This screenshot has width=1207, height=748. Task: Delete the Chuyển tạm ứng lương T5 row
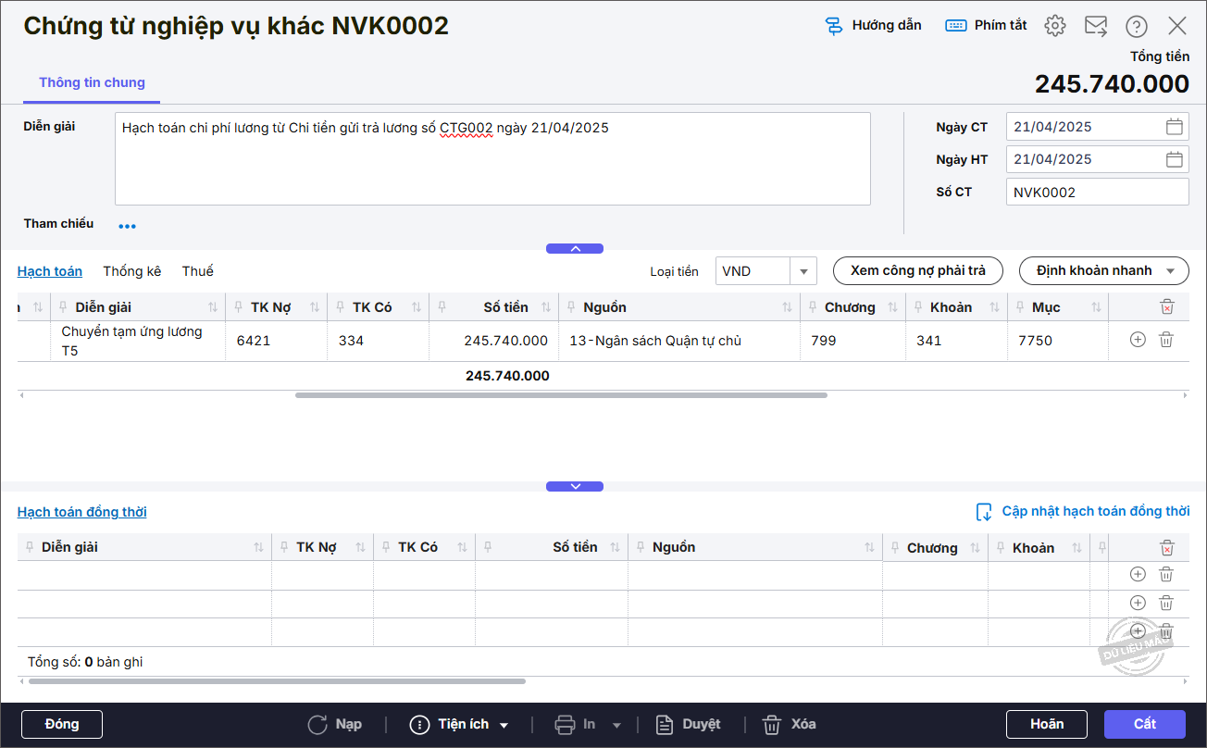point(1166,340)
